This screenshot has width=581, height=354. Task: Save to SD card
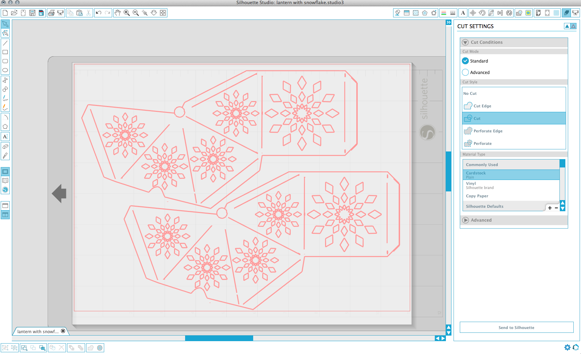(41, 13)
